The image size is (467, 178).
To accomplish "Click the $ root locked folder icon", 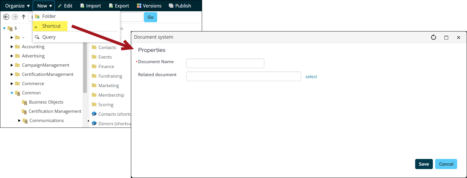I will pyautogui.click(x=10, y=29).
